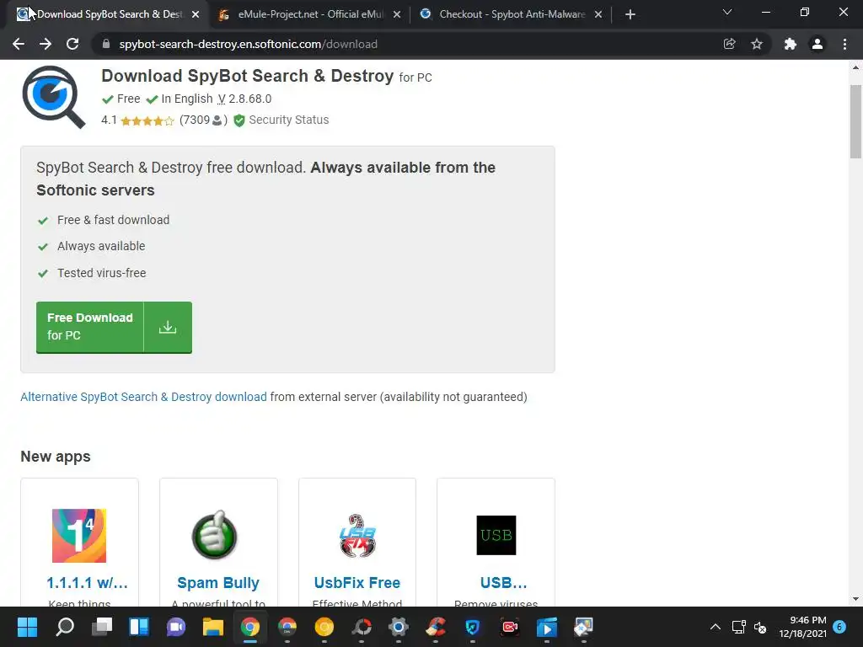The image size is (863, 647).
Task: Open blue shield app on taskbar
Action: (472, 627)
